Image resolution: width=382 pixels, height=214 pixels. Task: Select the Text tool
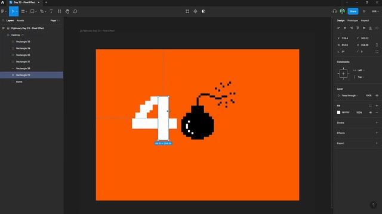(51, 11)
